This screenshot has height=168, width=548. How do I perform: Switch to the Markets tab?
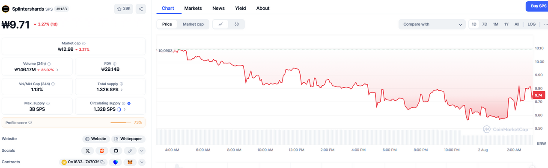193,8
